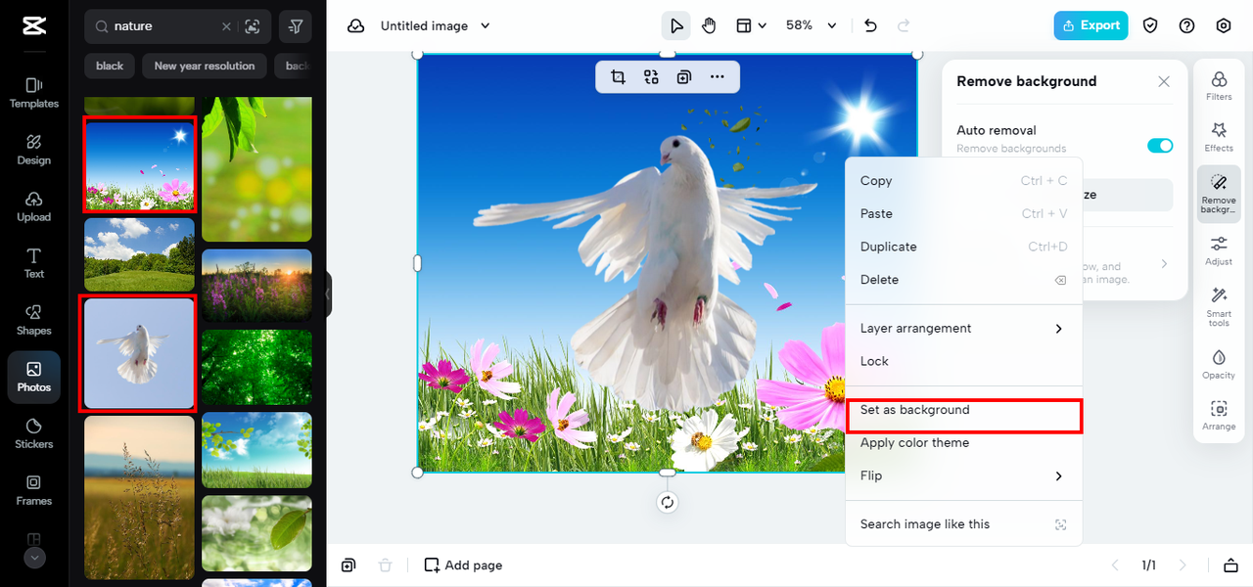Click the duplicate page icon
The height and width of the screenshot is (587, 1253).
tap(348, 565)
